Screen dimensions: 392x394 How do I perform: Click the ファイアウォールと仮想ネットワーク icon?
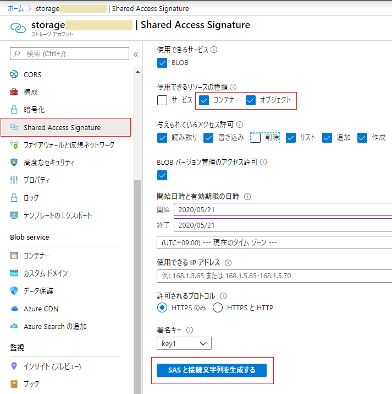tap(14, 145)
